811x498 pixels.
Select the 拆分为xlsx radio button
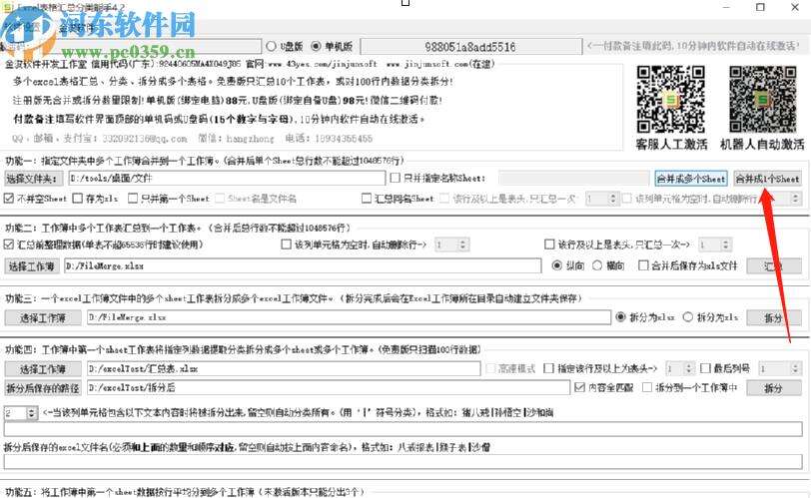(620, 317)
